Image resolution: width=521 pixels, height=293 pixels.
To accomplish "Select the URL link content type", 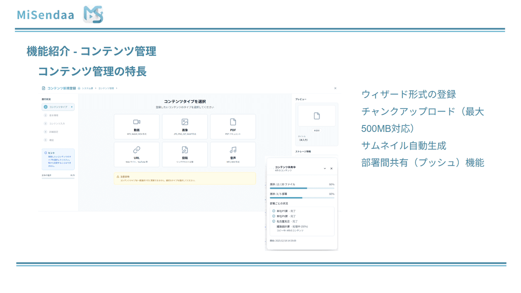I will (x=137, y=154).
